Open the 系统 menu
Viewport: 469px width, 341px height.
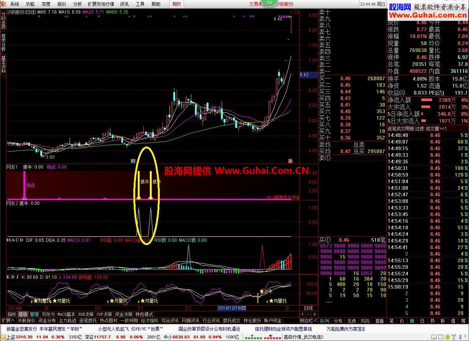click(x=15, y=4)
